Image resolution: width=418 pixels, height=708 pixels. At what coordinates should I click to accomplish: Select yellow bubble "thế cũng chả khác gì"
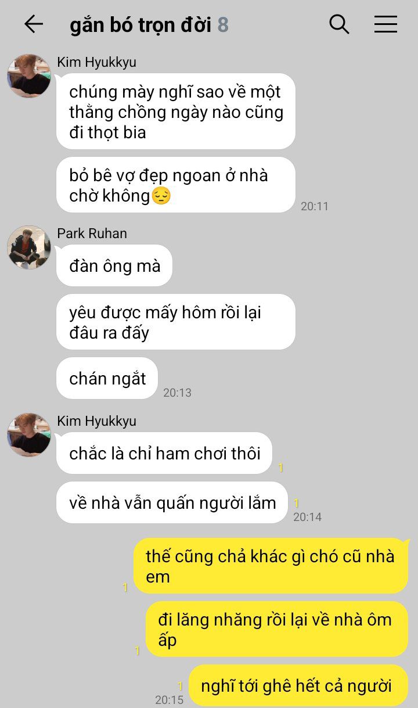tap(271, 566)
